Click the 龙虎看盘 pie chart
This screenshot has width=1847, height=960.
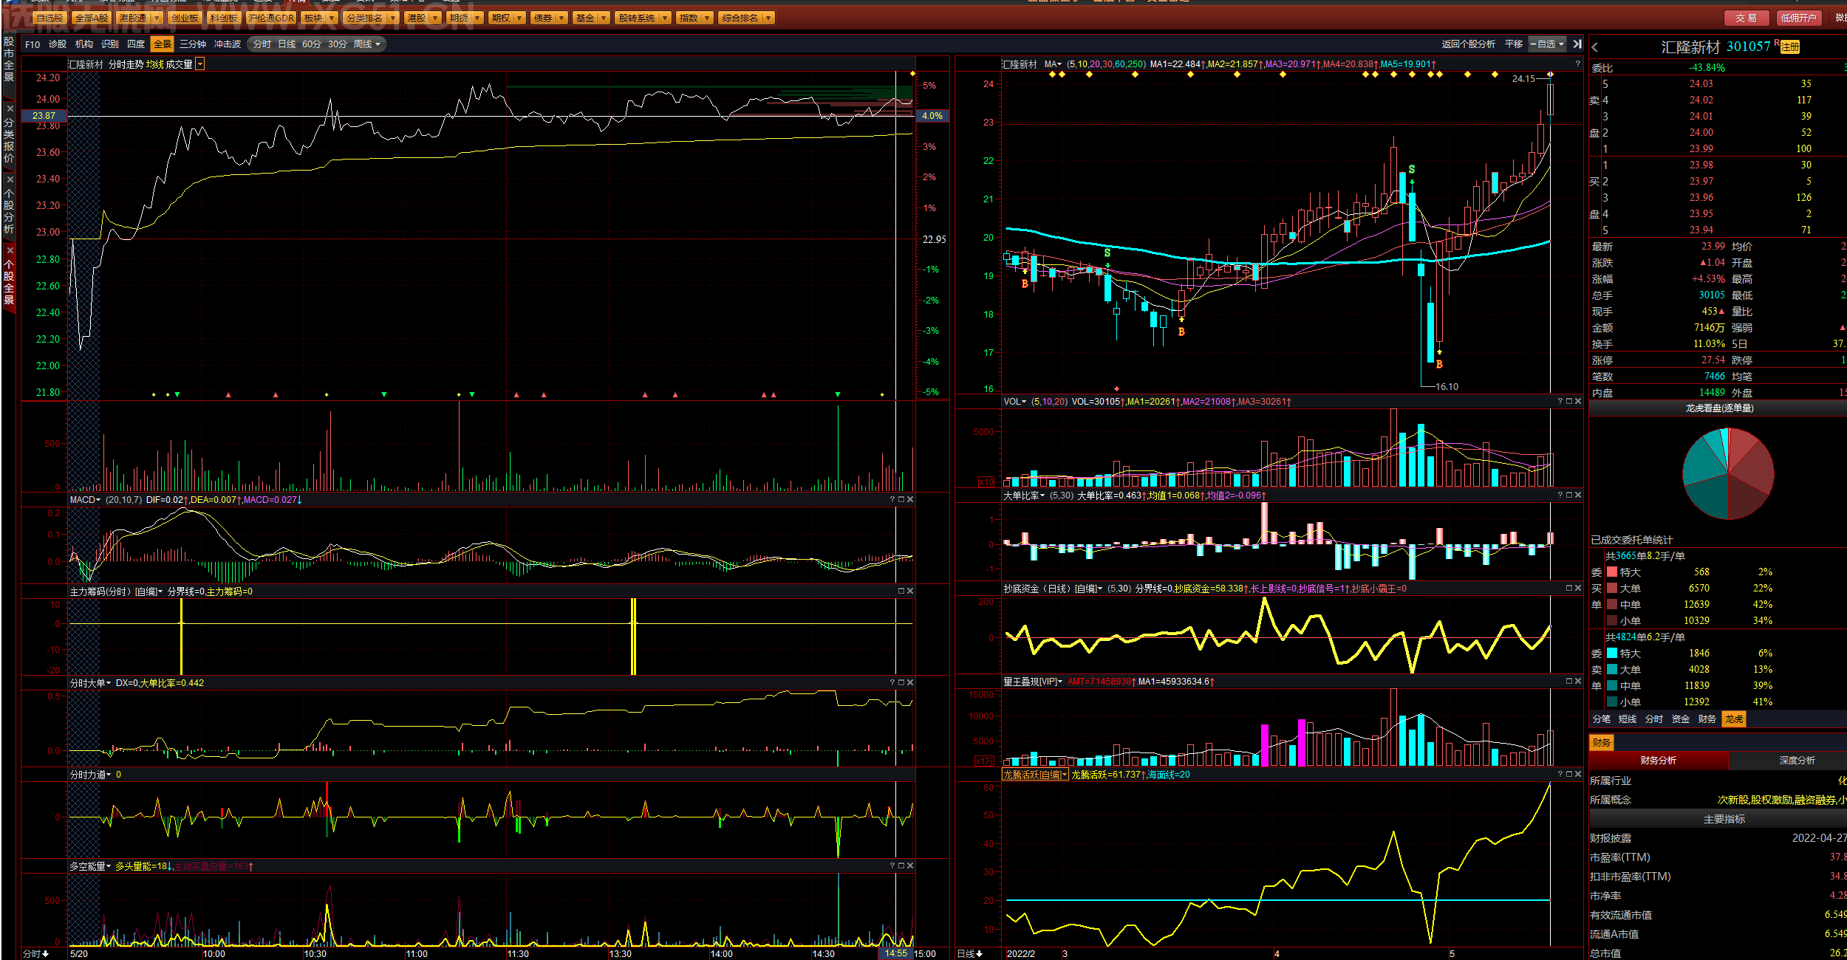(1728, 473)
